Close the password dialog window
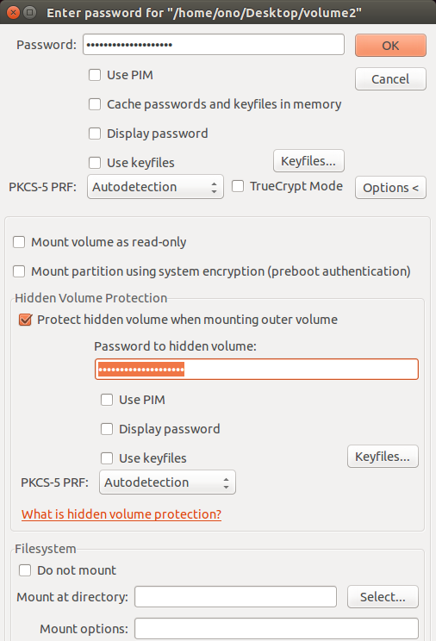This screenshot has width=436, height=641. tap(13, 13)
